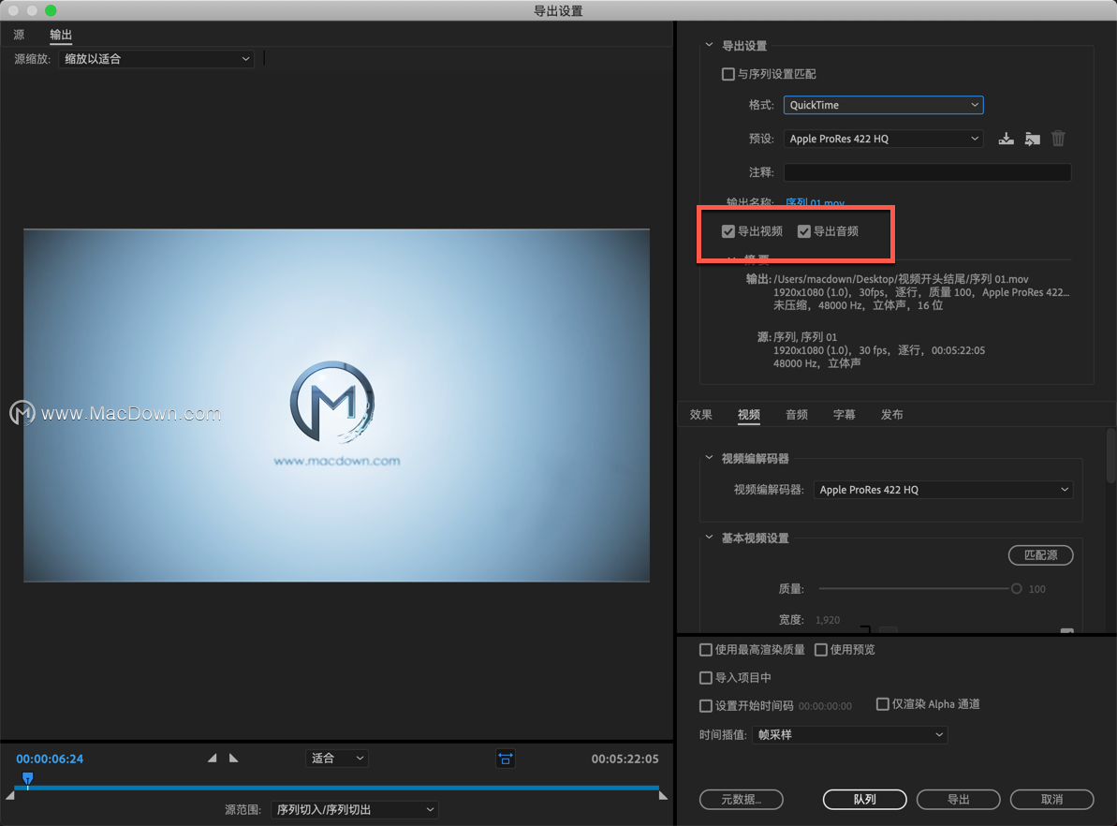Collapse the 基本视频设置 section

(709, 538)
